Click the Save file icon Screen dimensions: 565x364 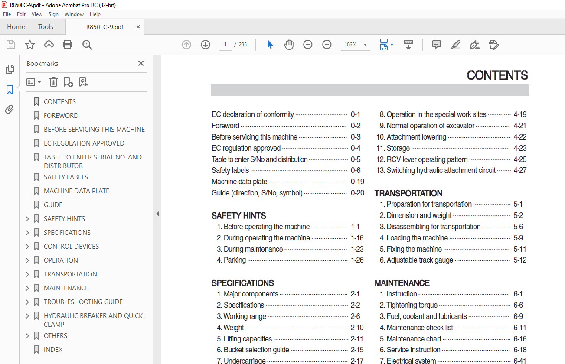click(11, 45)
